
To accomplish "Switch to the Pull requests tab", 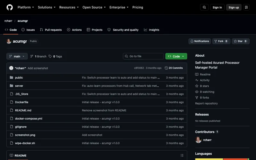I will coord(51,30).
